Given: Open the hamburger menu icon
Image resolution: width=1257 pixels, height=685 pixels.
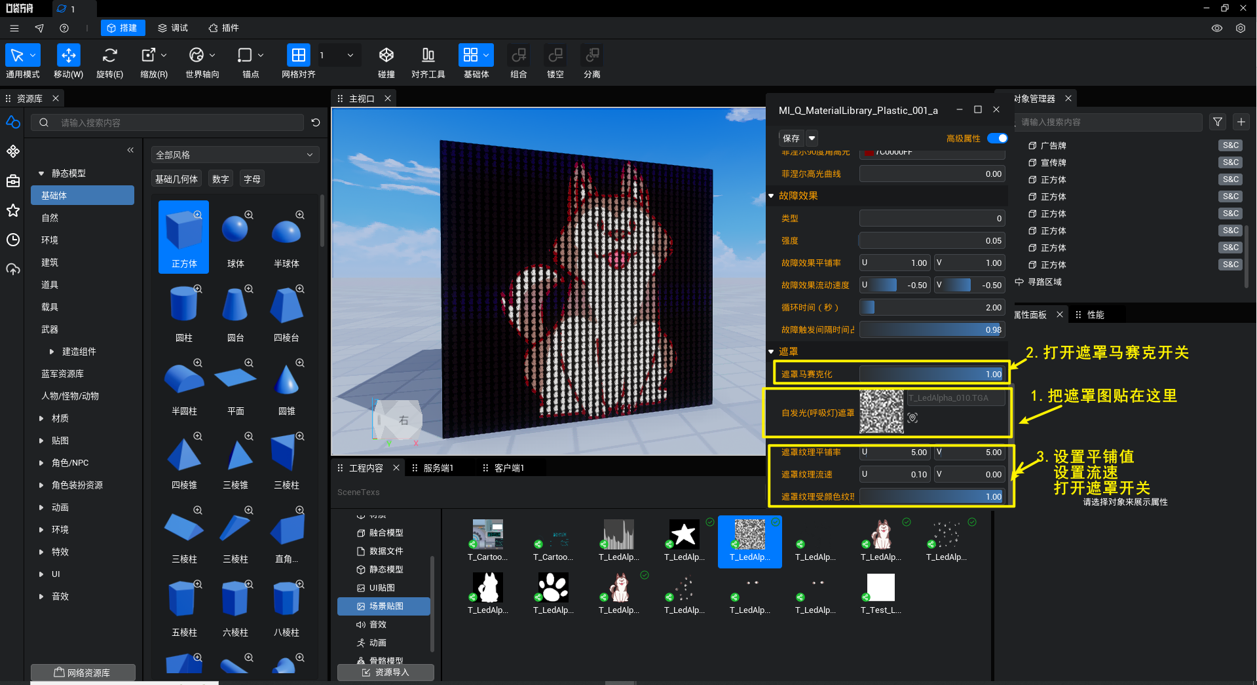Looking at the screenshot, I should coord(14,28).
